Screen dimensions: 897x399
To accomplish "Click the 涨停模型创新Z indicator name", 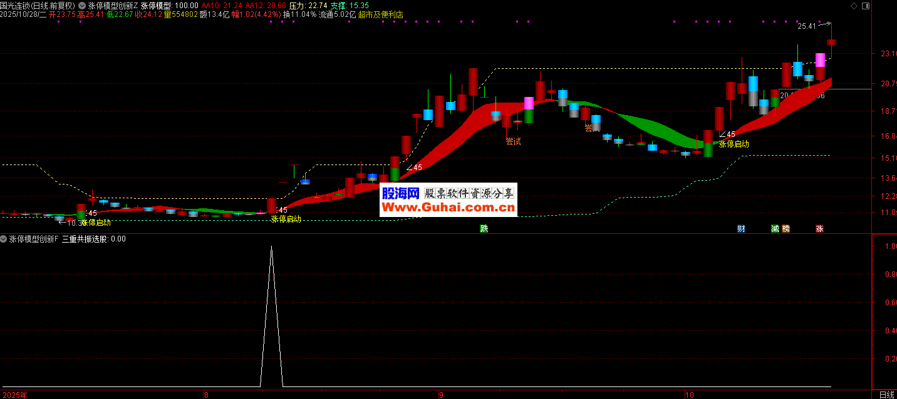I will click(x=113, y=6).
